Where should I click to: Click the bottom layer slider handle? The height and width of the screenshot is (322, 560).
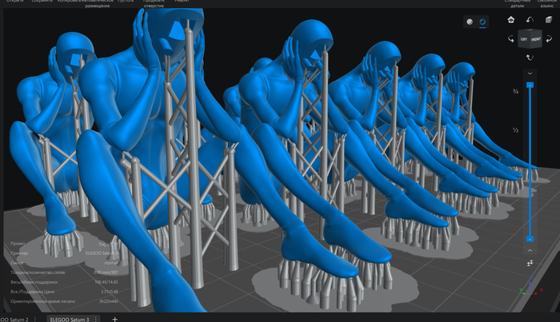[530, 239]
